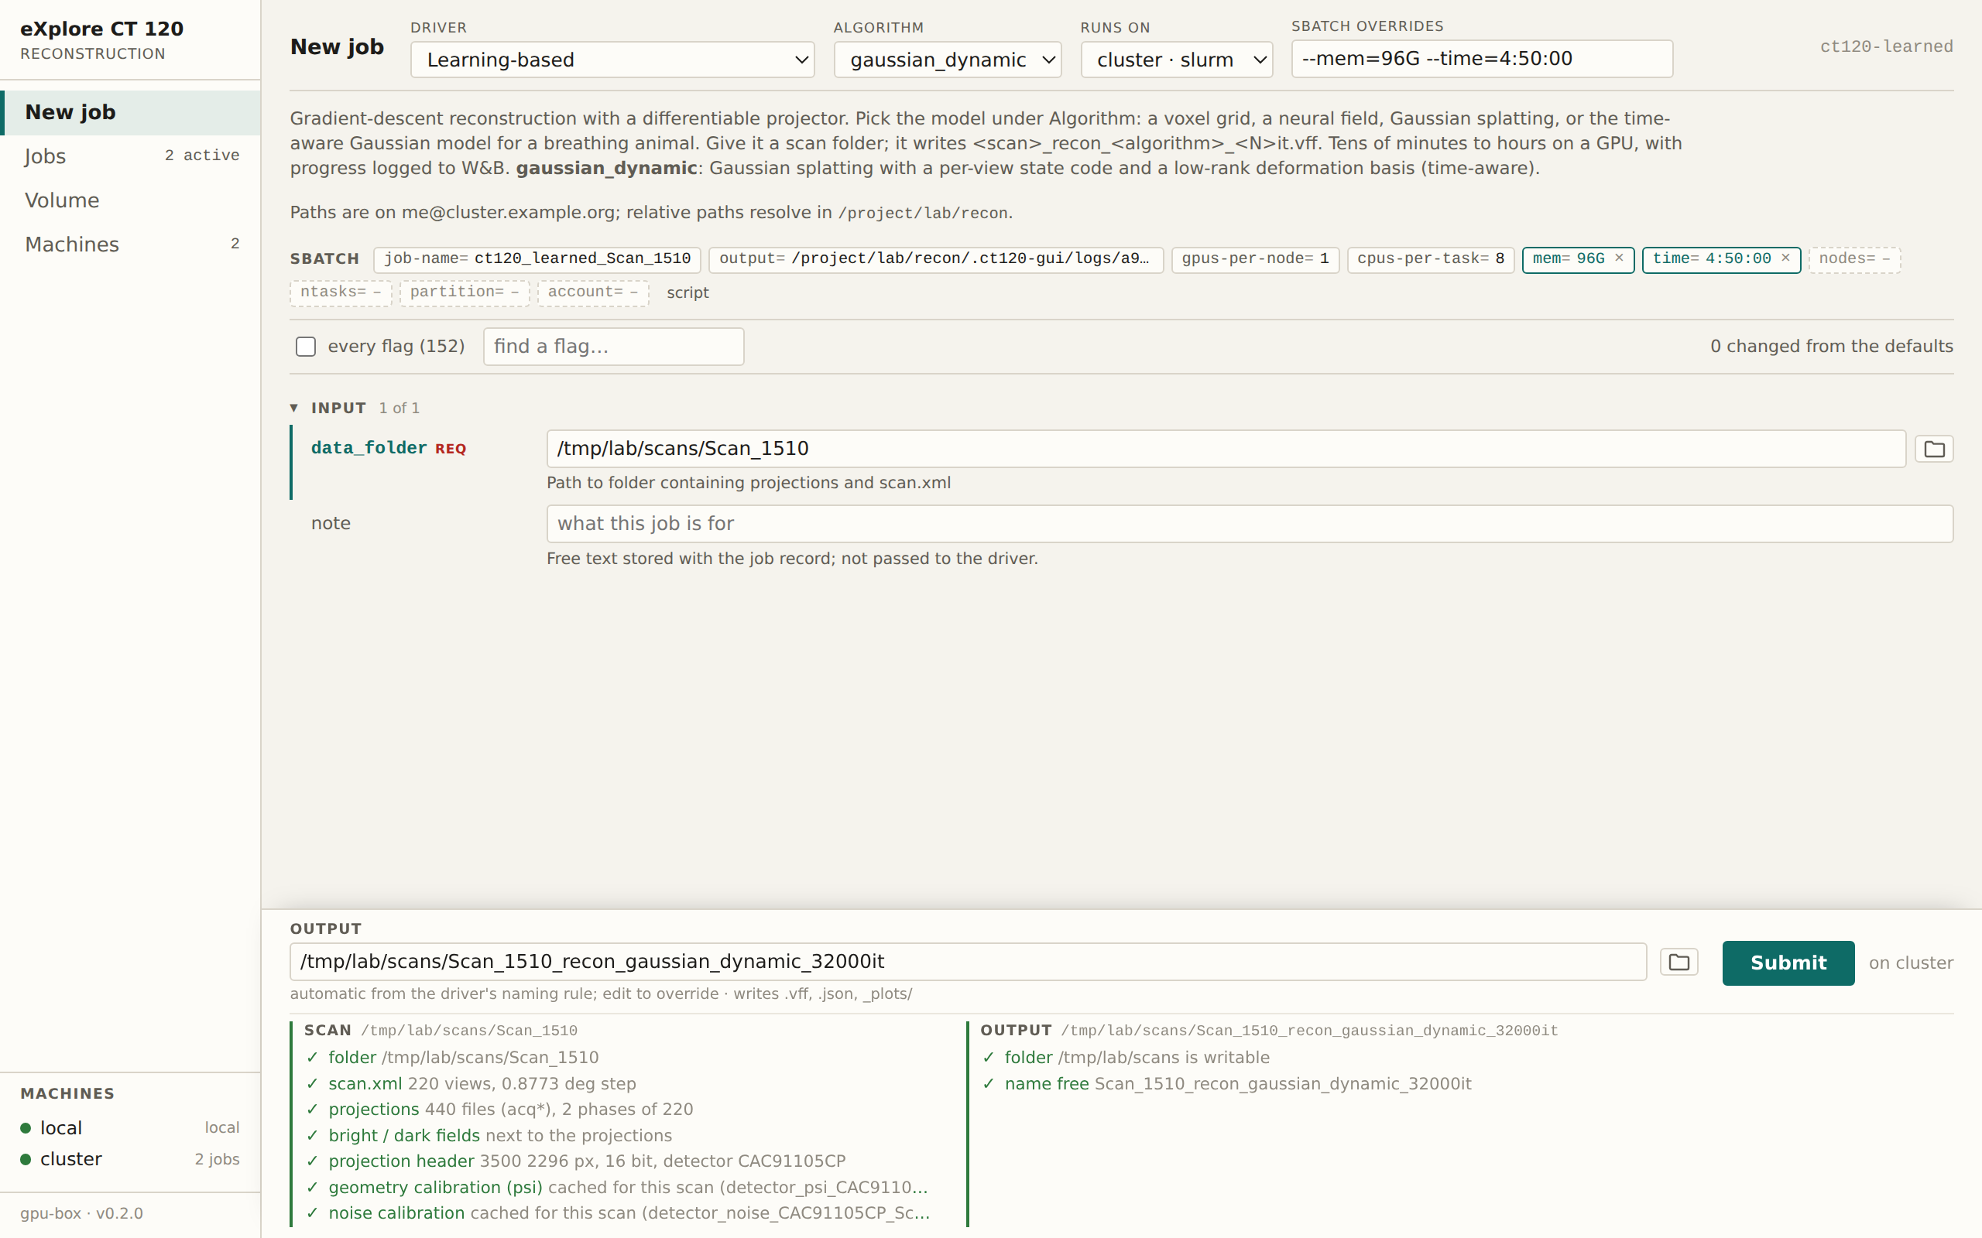Enable the every flag (152) checkbox
1982x1238 pixels.
point(306,347)
